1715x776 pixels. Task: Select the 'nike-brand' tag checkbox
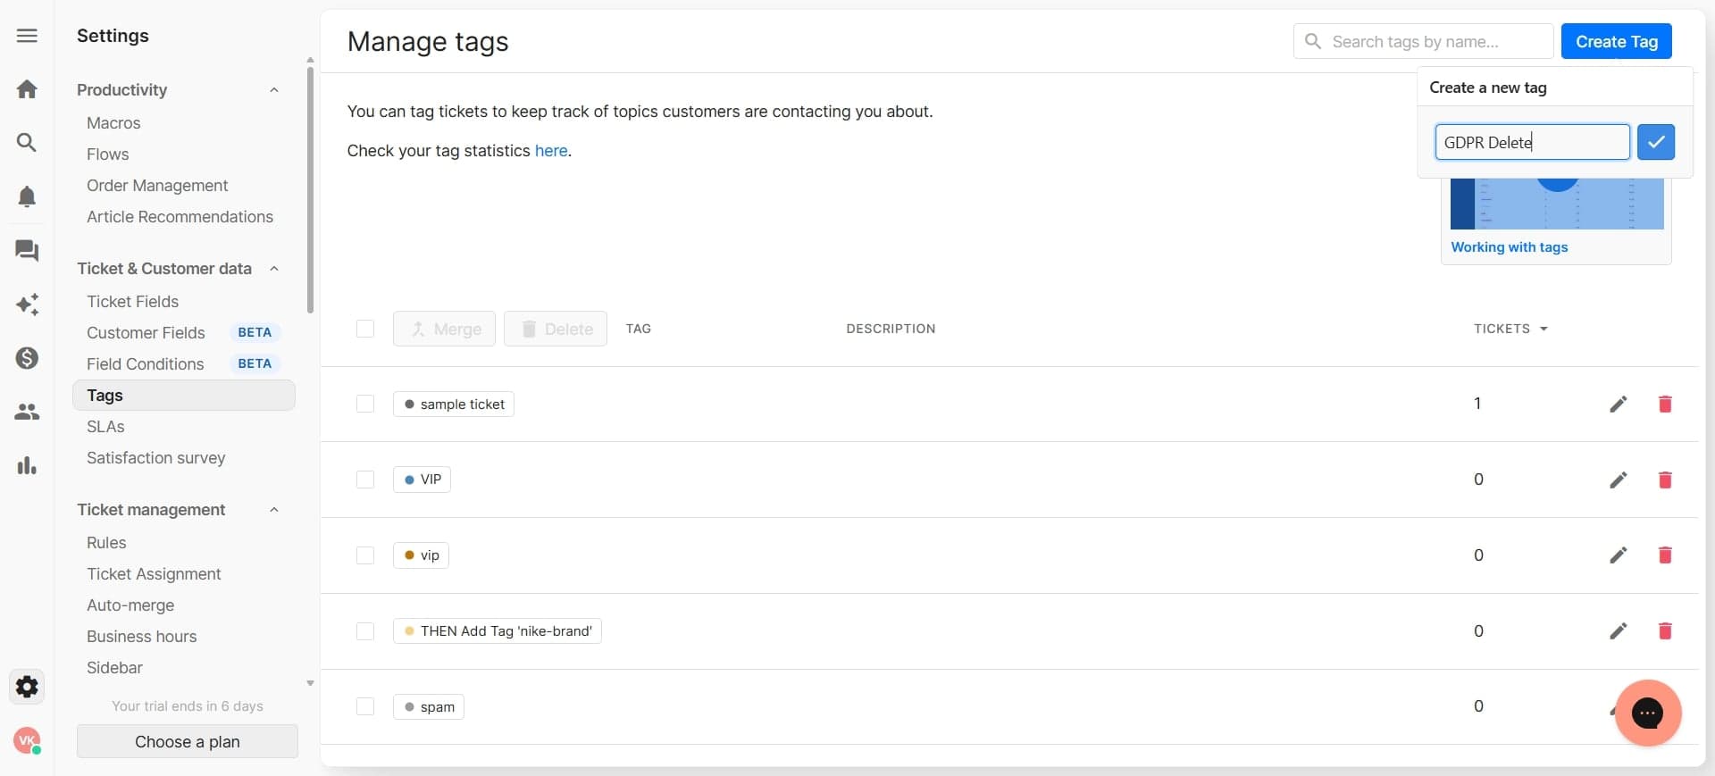(x=365, y=631)
